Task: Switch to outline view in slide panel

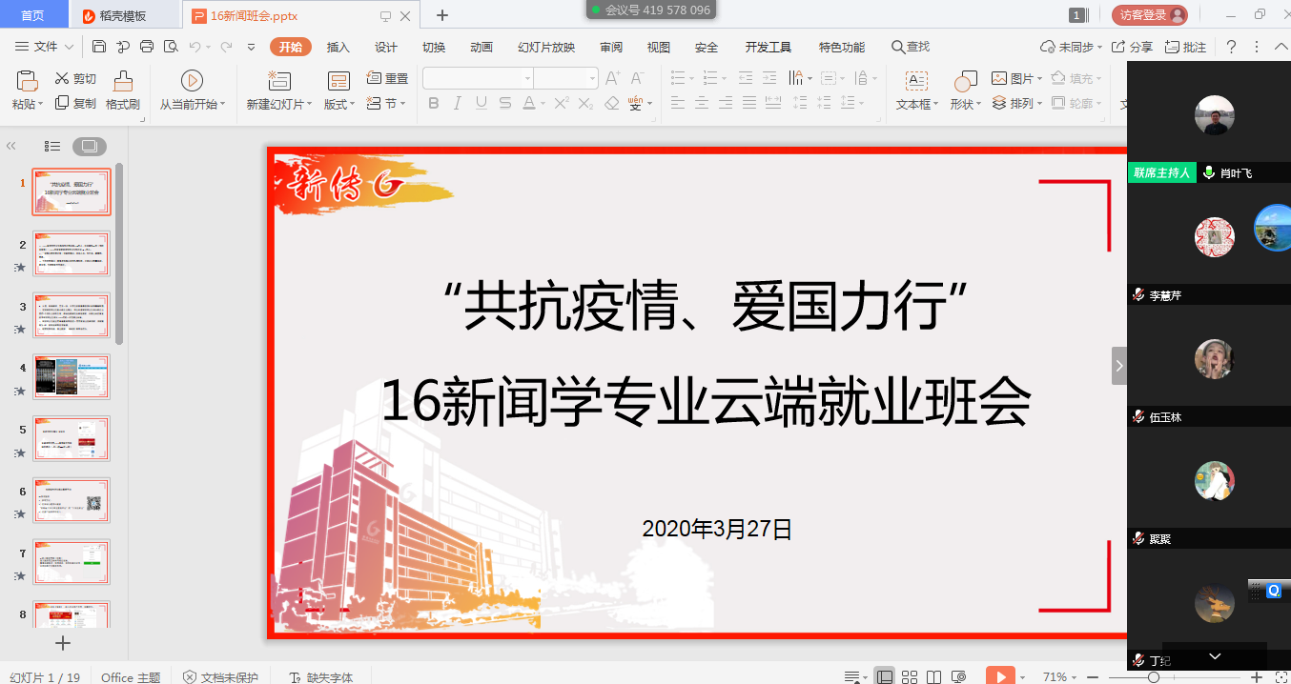Action: pyautogui.click(x=53, y=146)
